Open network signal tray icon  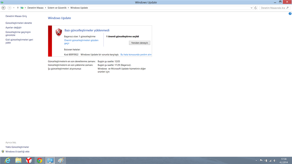[x=270, y=161]
